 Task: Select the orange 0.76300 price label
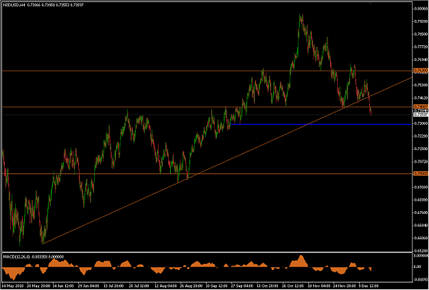421,71
